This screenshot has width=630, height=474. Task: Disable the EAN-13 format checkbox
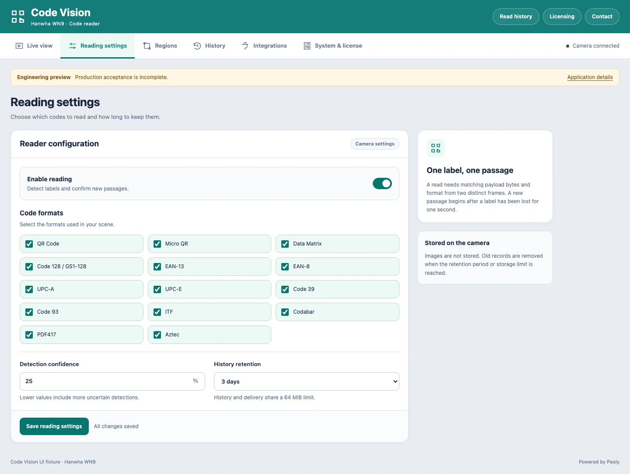[157, 266]
